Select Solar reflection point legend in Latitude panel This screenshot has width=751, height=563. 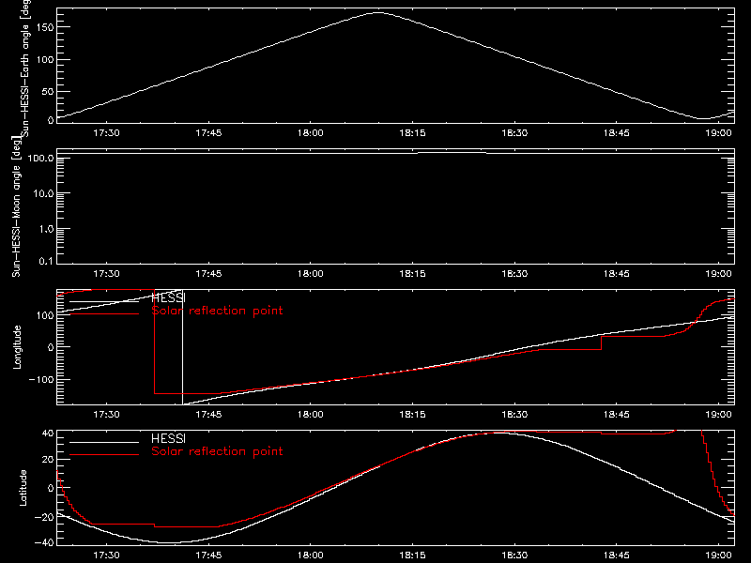point(217,451)
